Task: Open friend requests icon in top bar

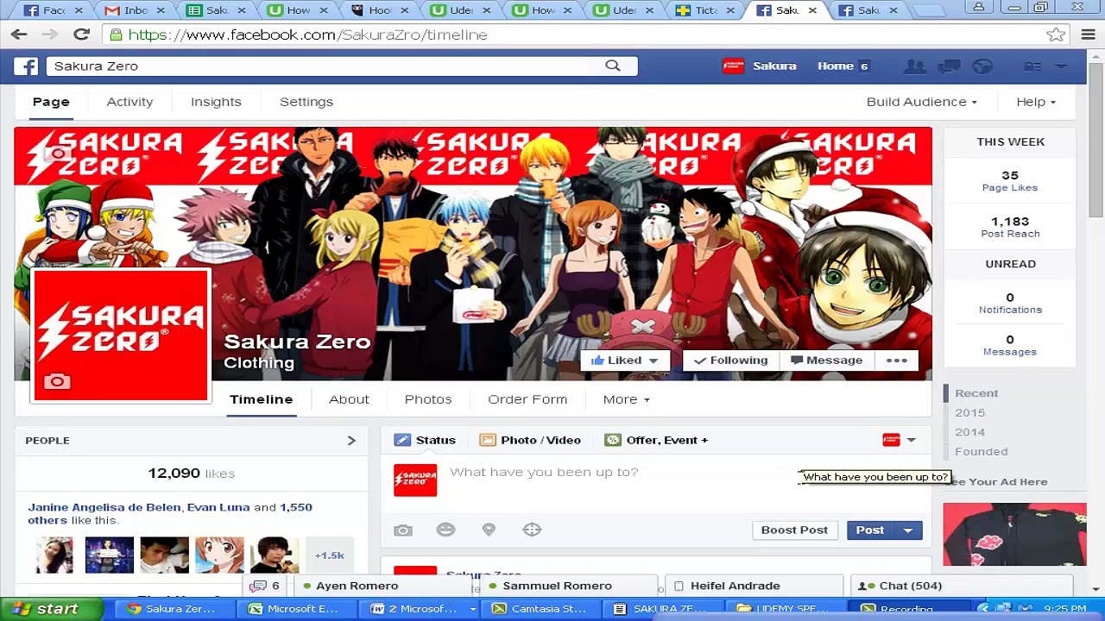Action: point(914,66)
